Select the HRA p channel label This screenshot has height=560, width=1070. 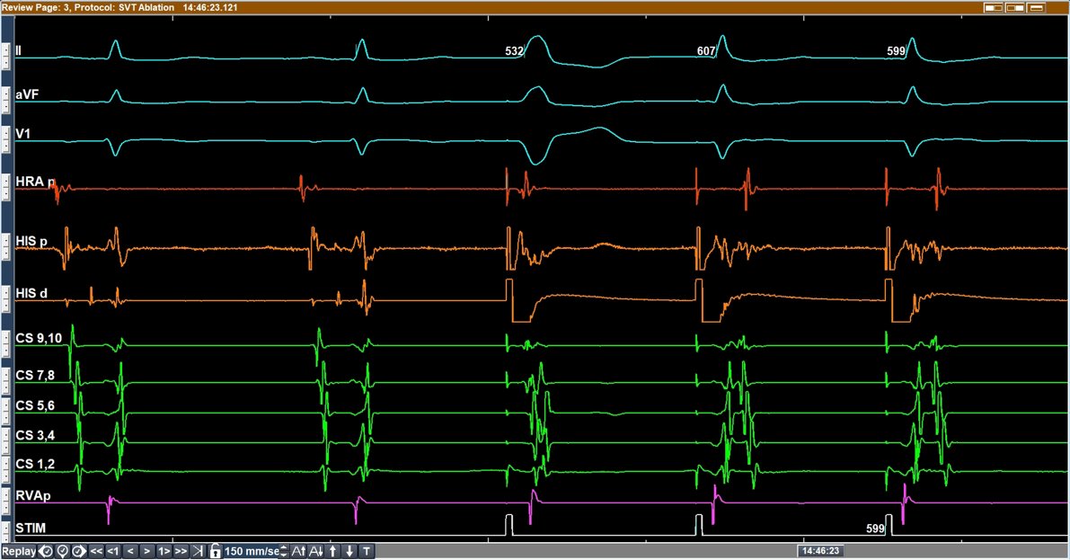pyautogui.click(x=35, y=182)
